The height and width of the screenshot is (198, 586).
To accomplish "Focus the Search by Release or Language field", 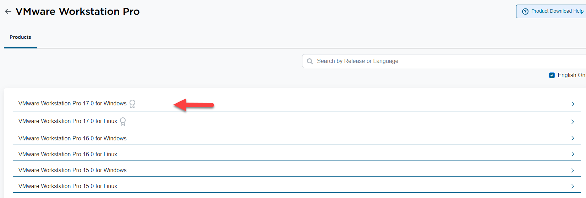I will click(444, 61).
